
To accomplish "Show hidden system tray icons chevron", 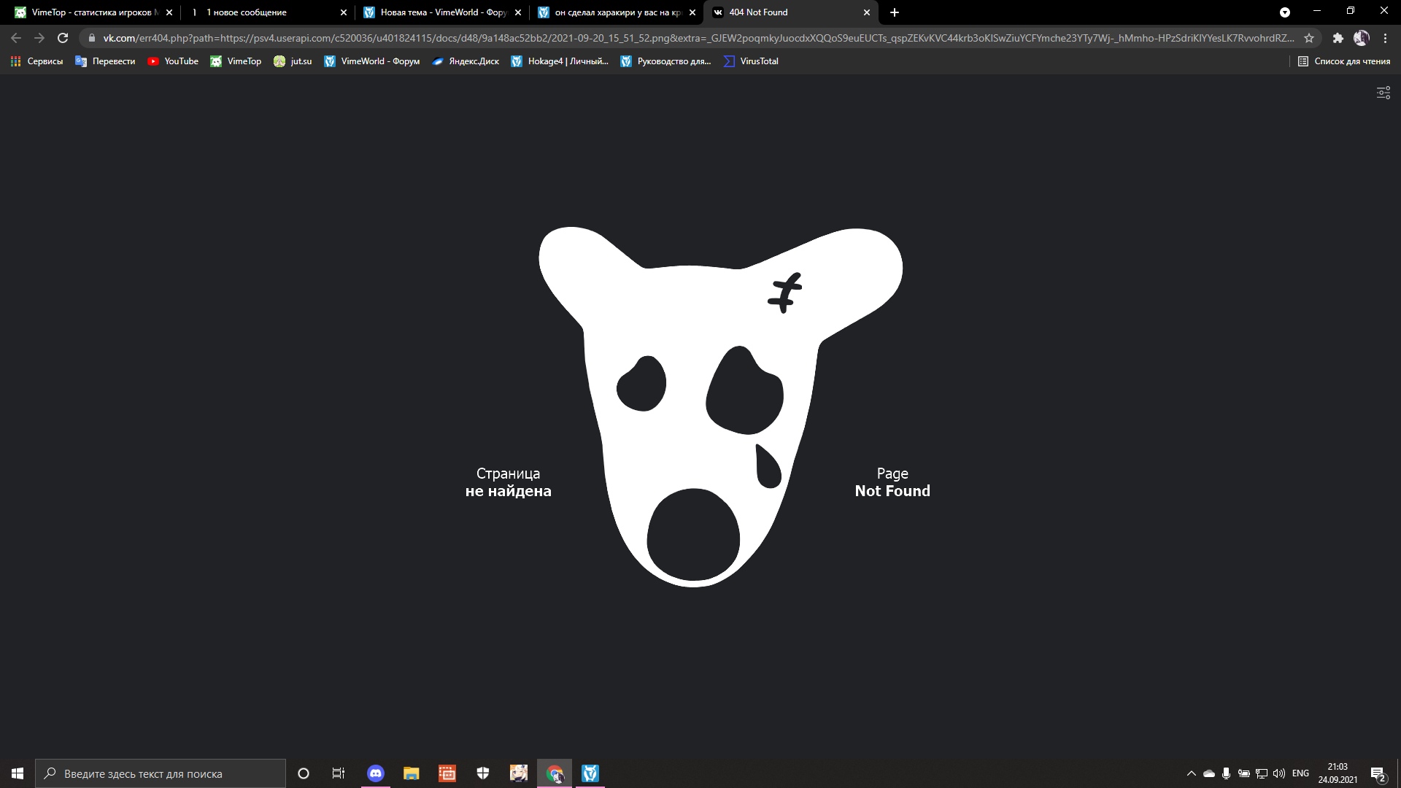I will coord(1192,773).
